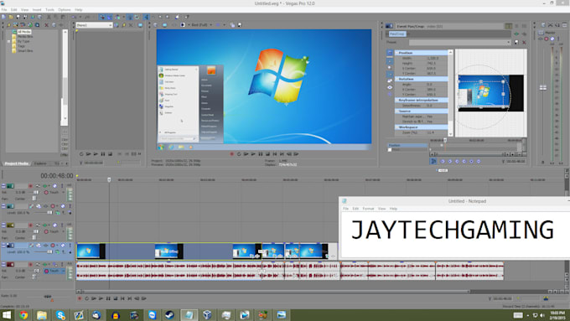570x321 pixels.
Task: Click playback Rate slider below track list
Action: tap(48, 297)
